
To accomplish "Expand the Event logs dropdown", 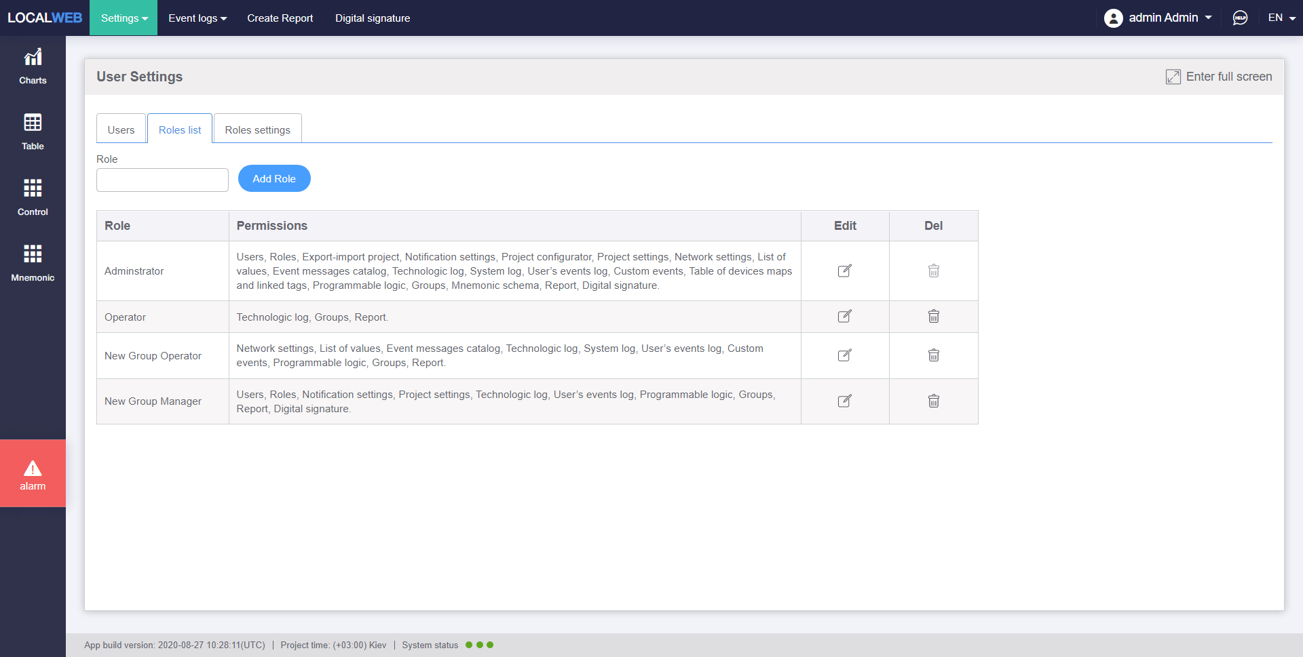I will 197,18.
